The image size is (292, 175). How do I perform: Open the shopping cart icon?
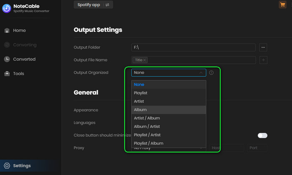pos(282,5)
